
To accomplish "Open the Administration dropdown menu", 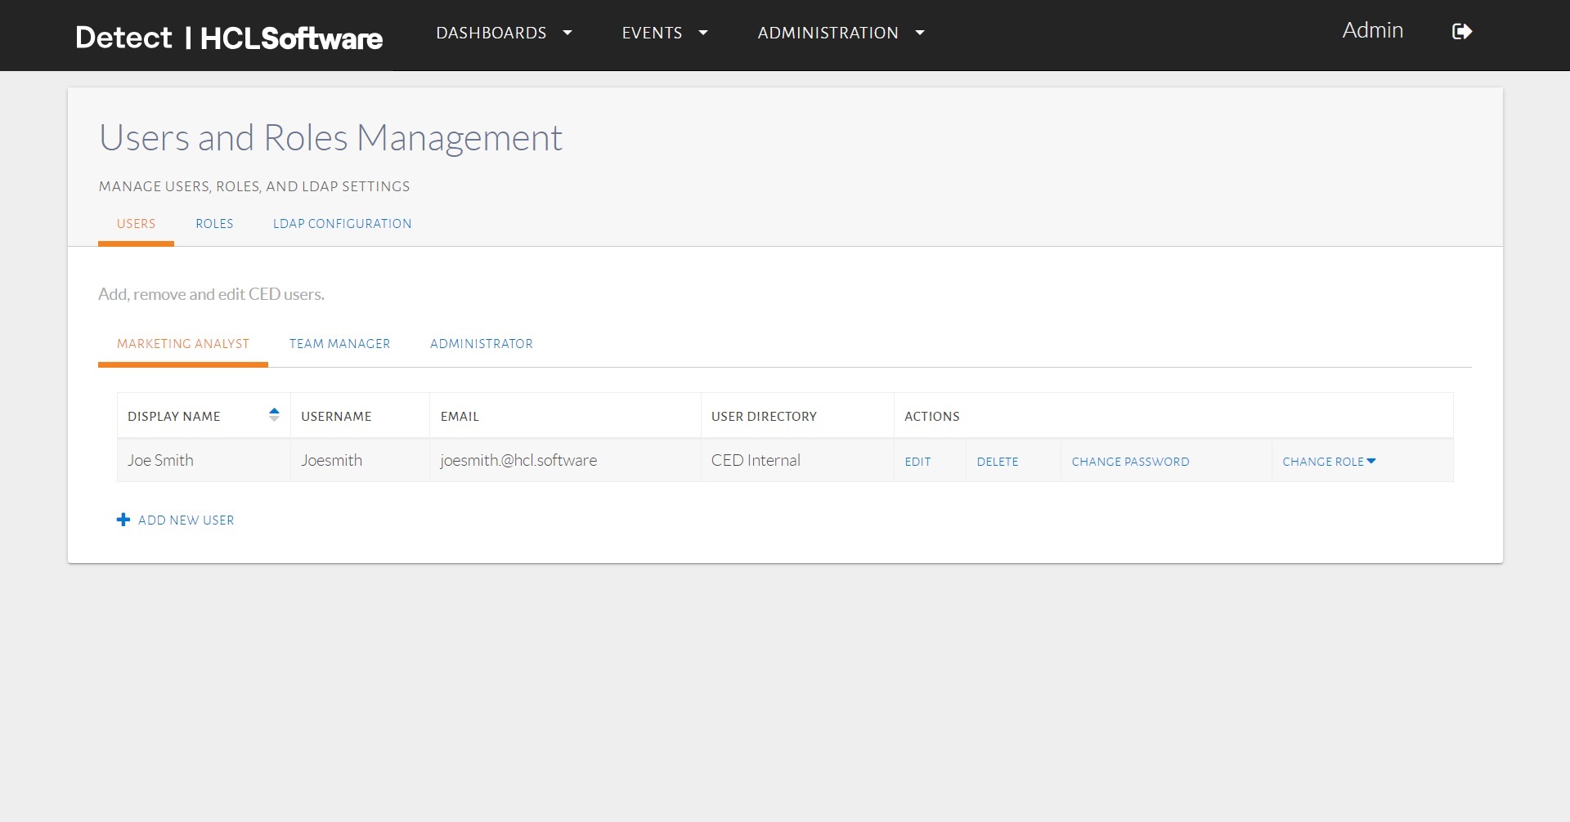I will pyautogui.click(x=840, y=34).
